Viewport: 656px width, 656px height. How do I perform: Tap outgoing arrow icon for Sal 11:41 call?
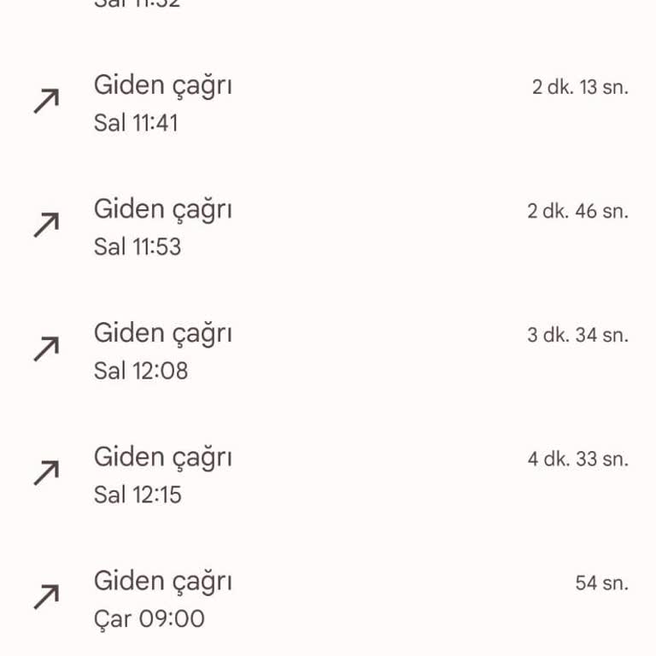click(x=46, y=102)
